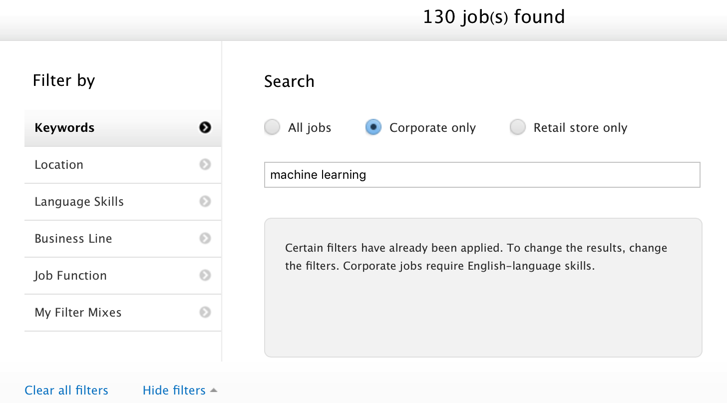Open My Filter Mixes section

pos(78,313)
